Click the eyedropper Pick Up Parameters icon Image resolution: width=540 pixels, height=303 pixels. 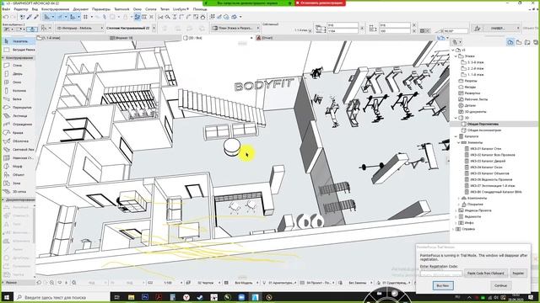(x=30, y=17)
